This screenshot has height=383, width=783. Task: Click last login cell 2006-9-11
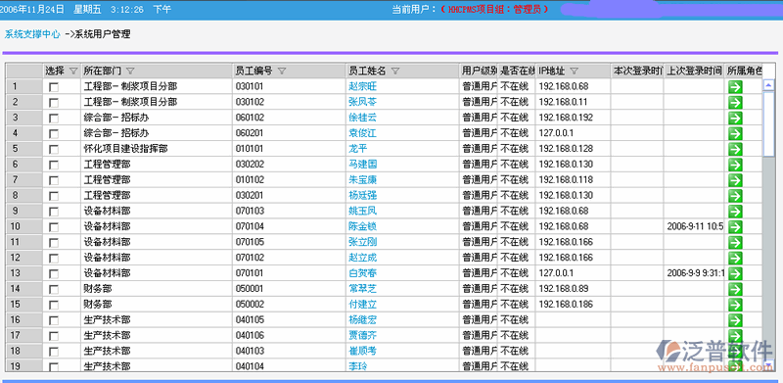point(695,226)
